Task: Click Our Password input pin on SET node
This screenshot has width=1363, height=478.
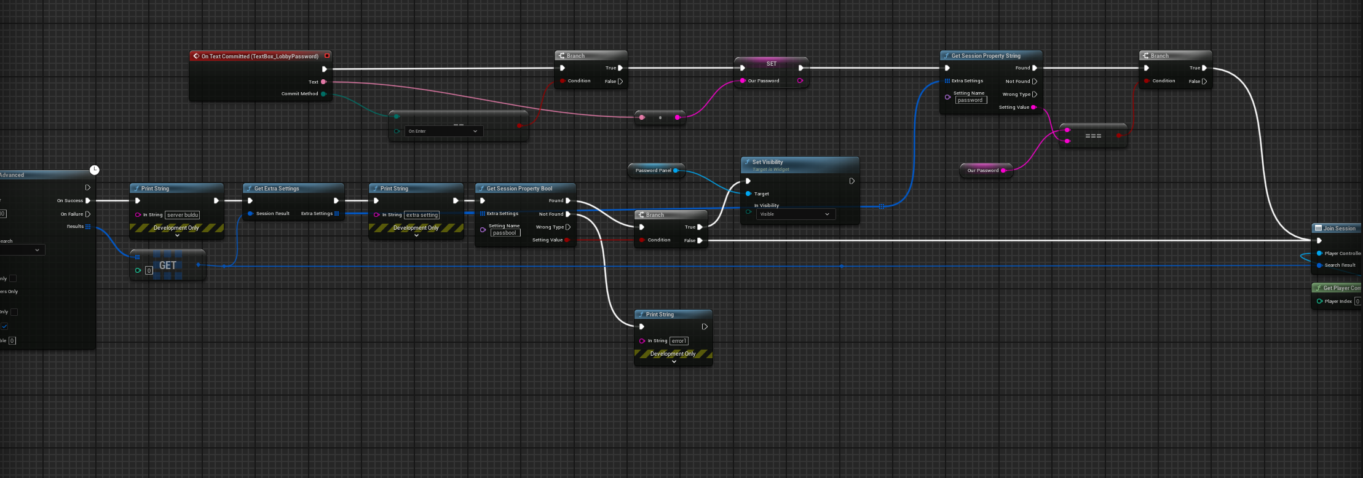Action: point(743,81)
